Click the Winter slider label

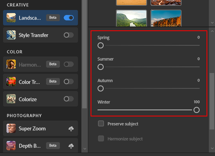tap(104, 102)
